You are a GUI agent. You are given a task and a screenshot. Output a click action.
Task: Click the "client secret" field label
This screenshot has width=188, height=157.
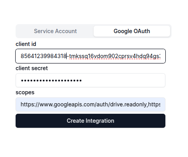click(32, 68)
